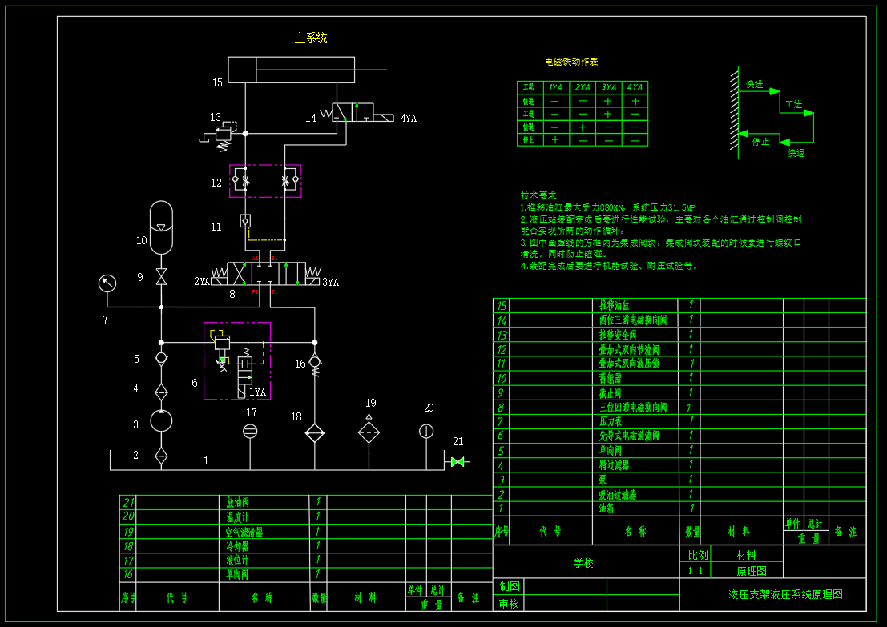Select the two-position three-way valve numbered 14
The width and height of the screenshot is (887, 627).
click(357, 113)
